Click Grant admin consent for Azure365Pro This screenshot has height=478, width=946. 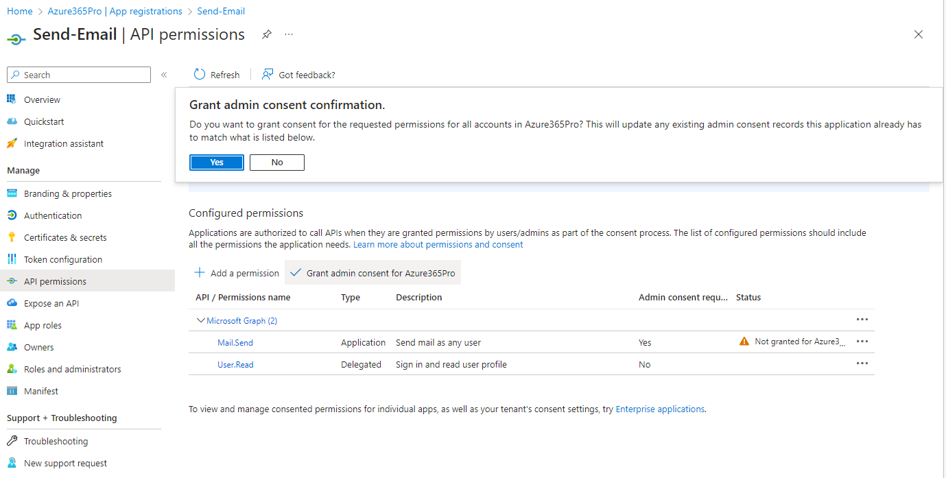(373, 273)
